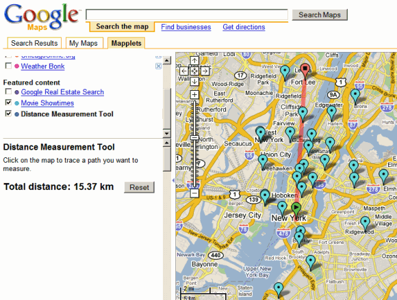Click the Featured content heading

point(31,83)
